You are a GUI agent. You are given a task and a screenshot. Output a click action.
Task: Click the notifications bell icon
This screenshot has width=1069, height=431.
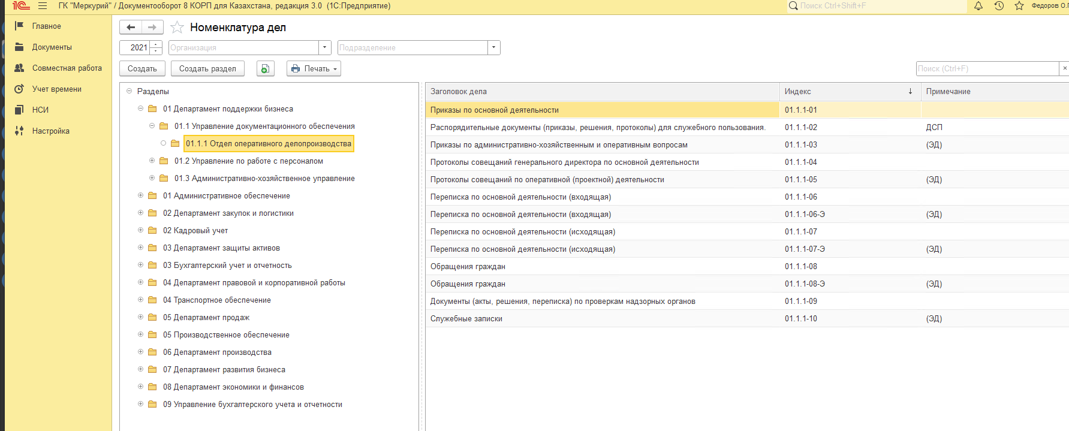point(978,6)
